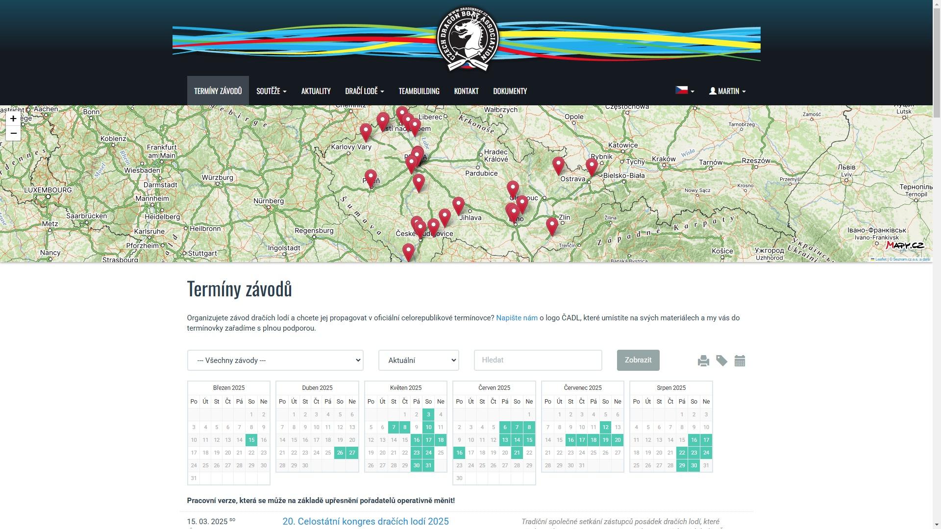Select the southernmost pin below České Budějovice
Image resolution: width=941 pixels, height=529 pixels.
[x=408, y=253]
